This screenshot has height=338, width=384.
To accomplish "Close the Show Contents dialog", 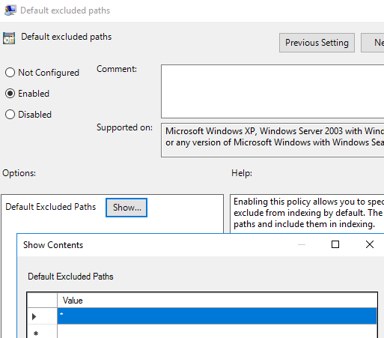I will point(370,244).
